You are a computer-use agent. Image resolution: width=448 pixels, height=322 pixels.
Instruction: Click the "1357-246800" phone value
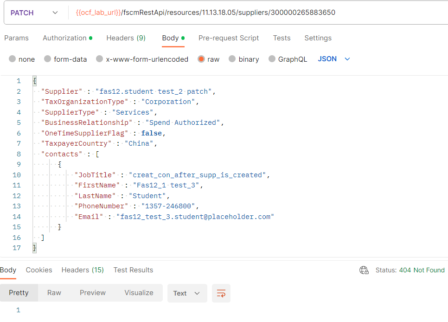pos(168,206)
